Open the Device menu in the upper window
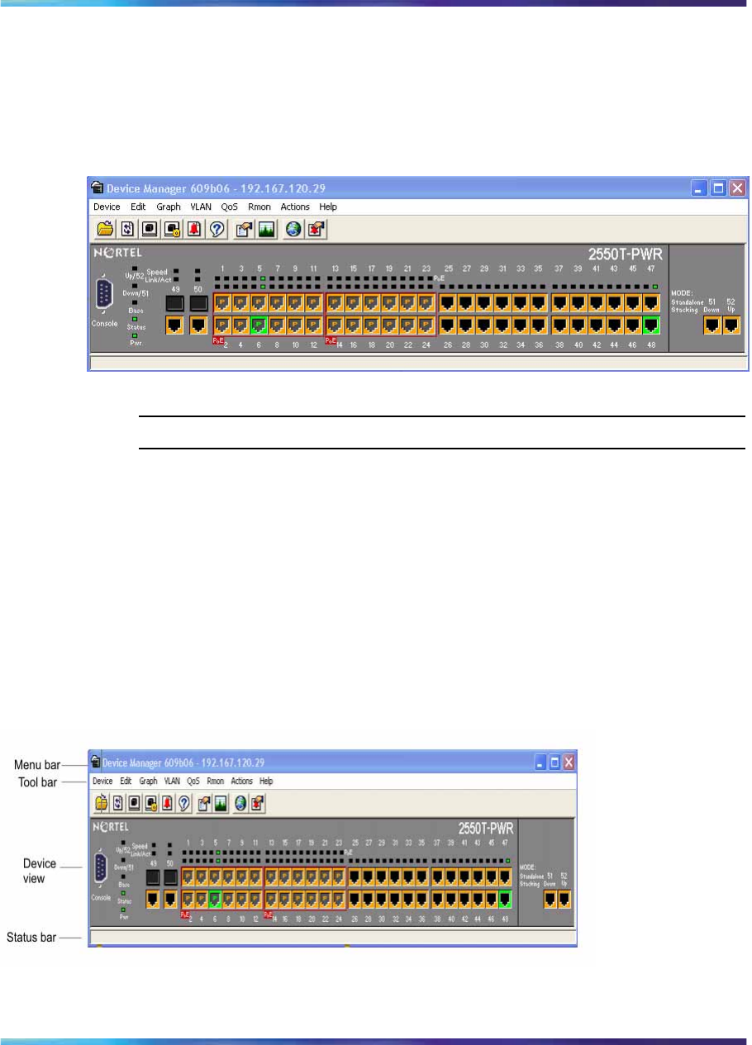Viewport: 752px width, 1045px height. pyautogui.click(x=107, y=207)
